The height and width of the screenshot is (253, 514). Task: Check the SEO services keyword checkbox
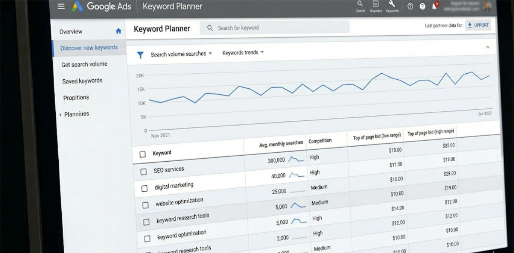(x=143, y=171)
